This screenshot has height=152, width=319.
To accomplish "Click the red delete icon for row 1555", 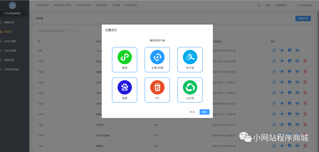I will click(305, 103).
